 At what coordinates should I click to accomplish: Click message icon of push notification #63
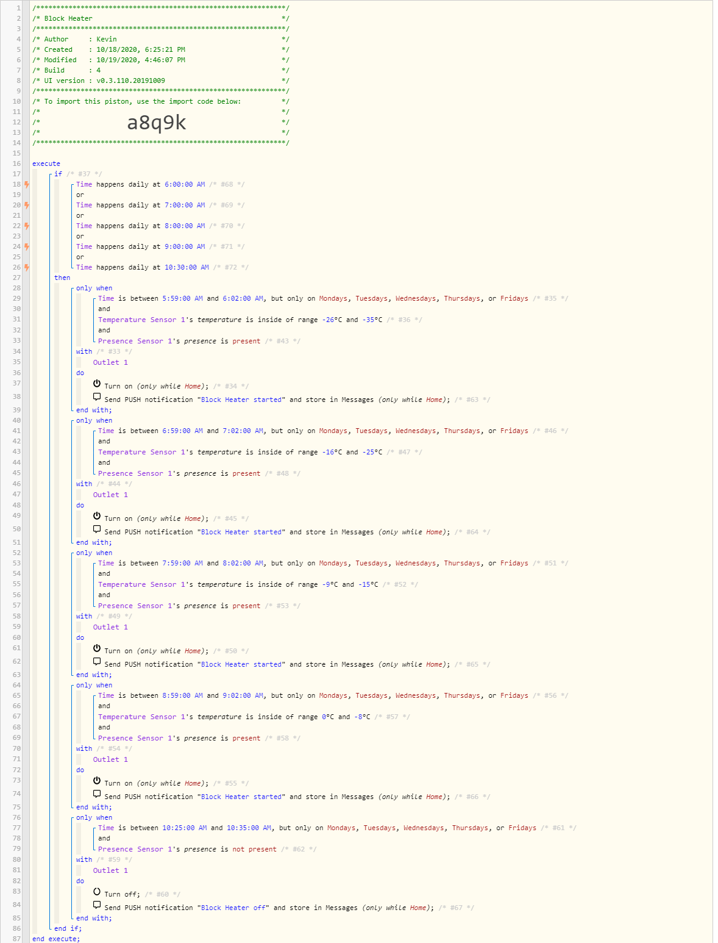[x=97, y=398]
